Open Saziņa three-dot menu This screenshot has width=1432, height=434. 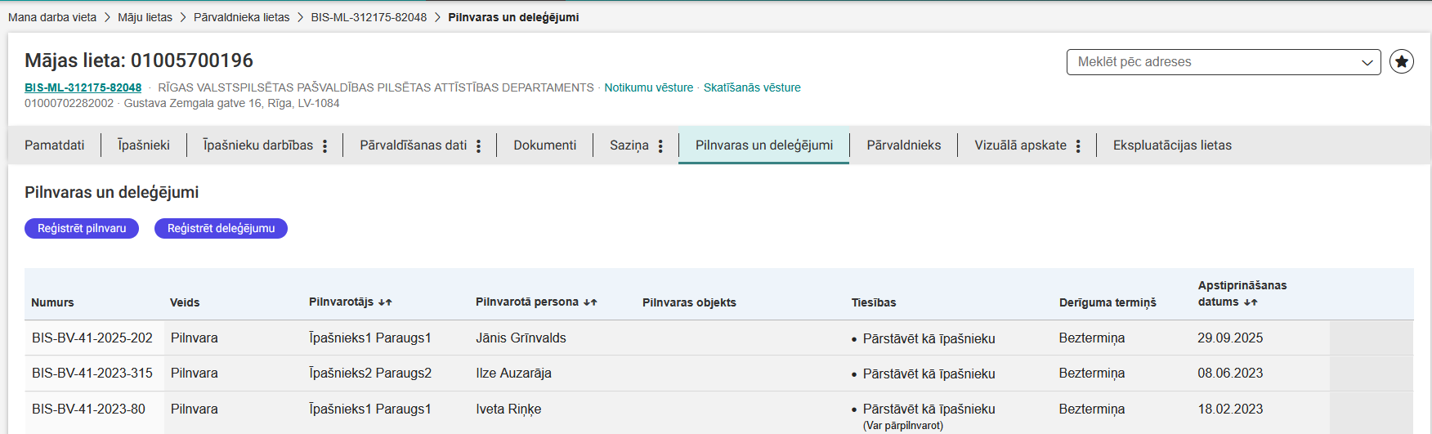click(660, 145)
